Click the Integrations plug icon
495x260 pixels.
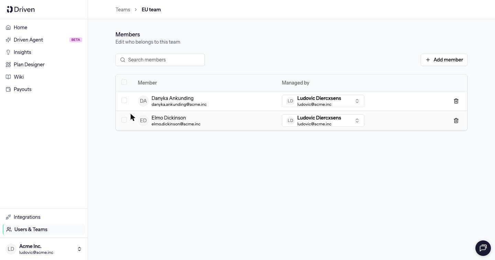point(8,217)
